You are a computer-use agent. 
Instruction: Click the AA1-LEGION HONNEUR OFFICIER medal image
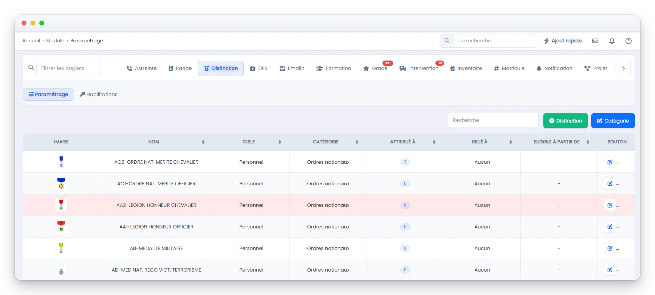coord(61,227)
